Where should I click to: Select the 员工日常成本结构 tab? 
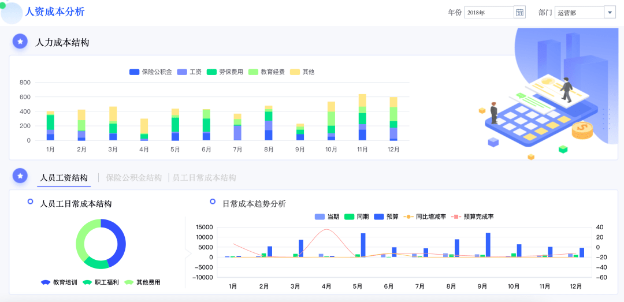tap(204, 178)
